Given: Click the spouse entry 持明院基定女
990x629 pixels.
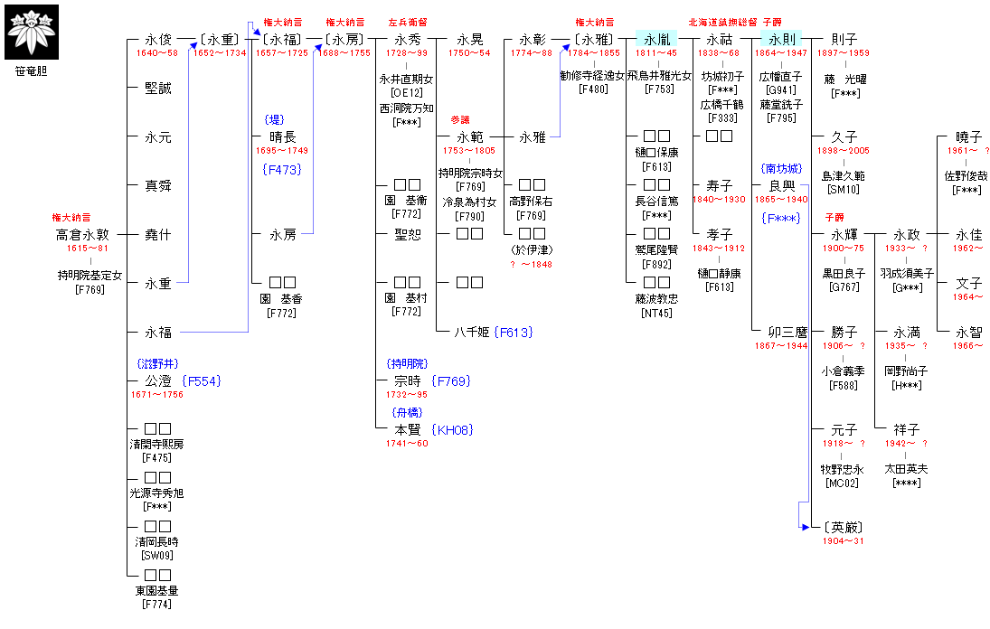Looking at the screenshot, I should point(90,276).
